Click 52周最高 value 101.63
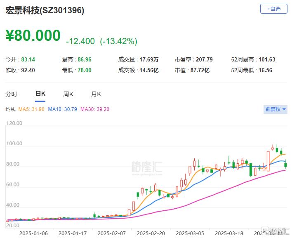The image size is (292, 238). click(x=267, y=59)
